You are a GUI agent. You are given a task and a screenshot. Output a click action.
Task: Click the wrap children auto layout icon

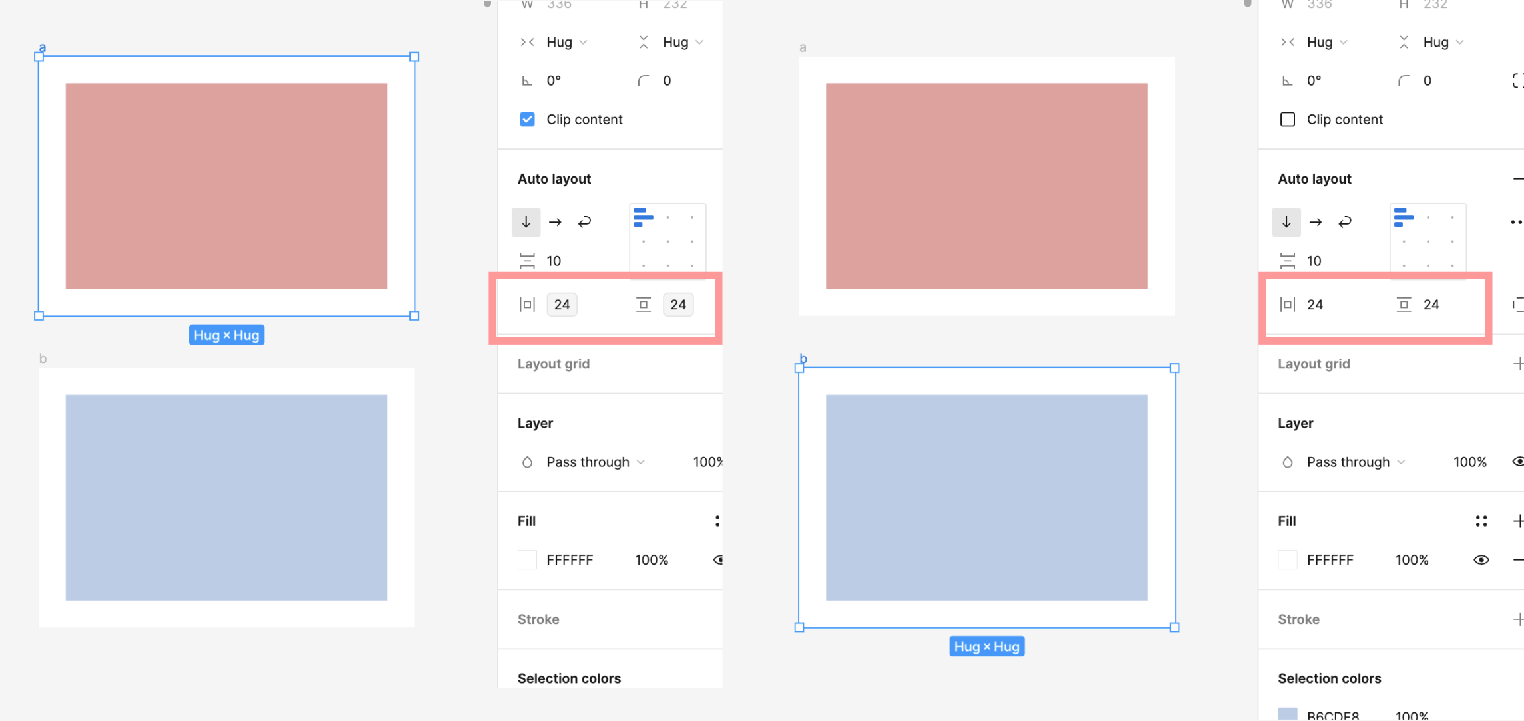coord(587,223)
